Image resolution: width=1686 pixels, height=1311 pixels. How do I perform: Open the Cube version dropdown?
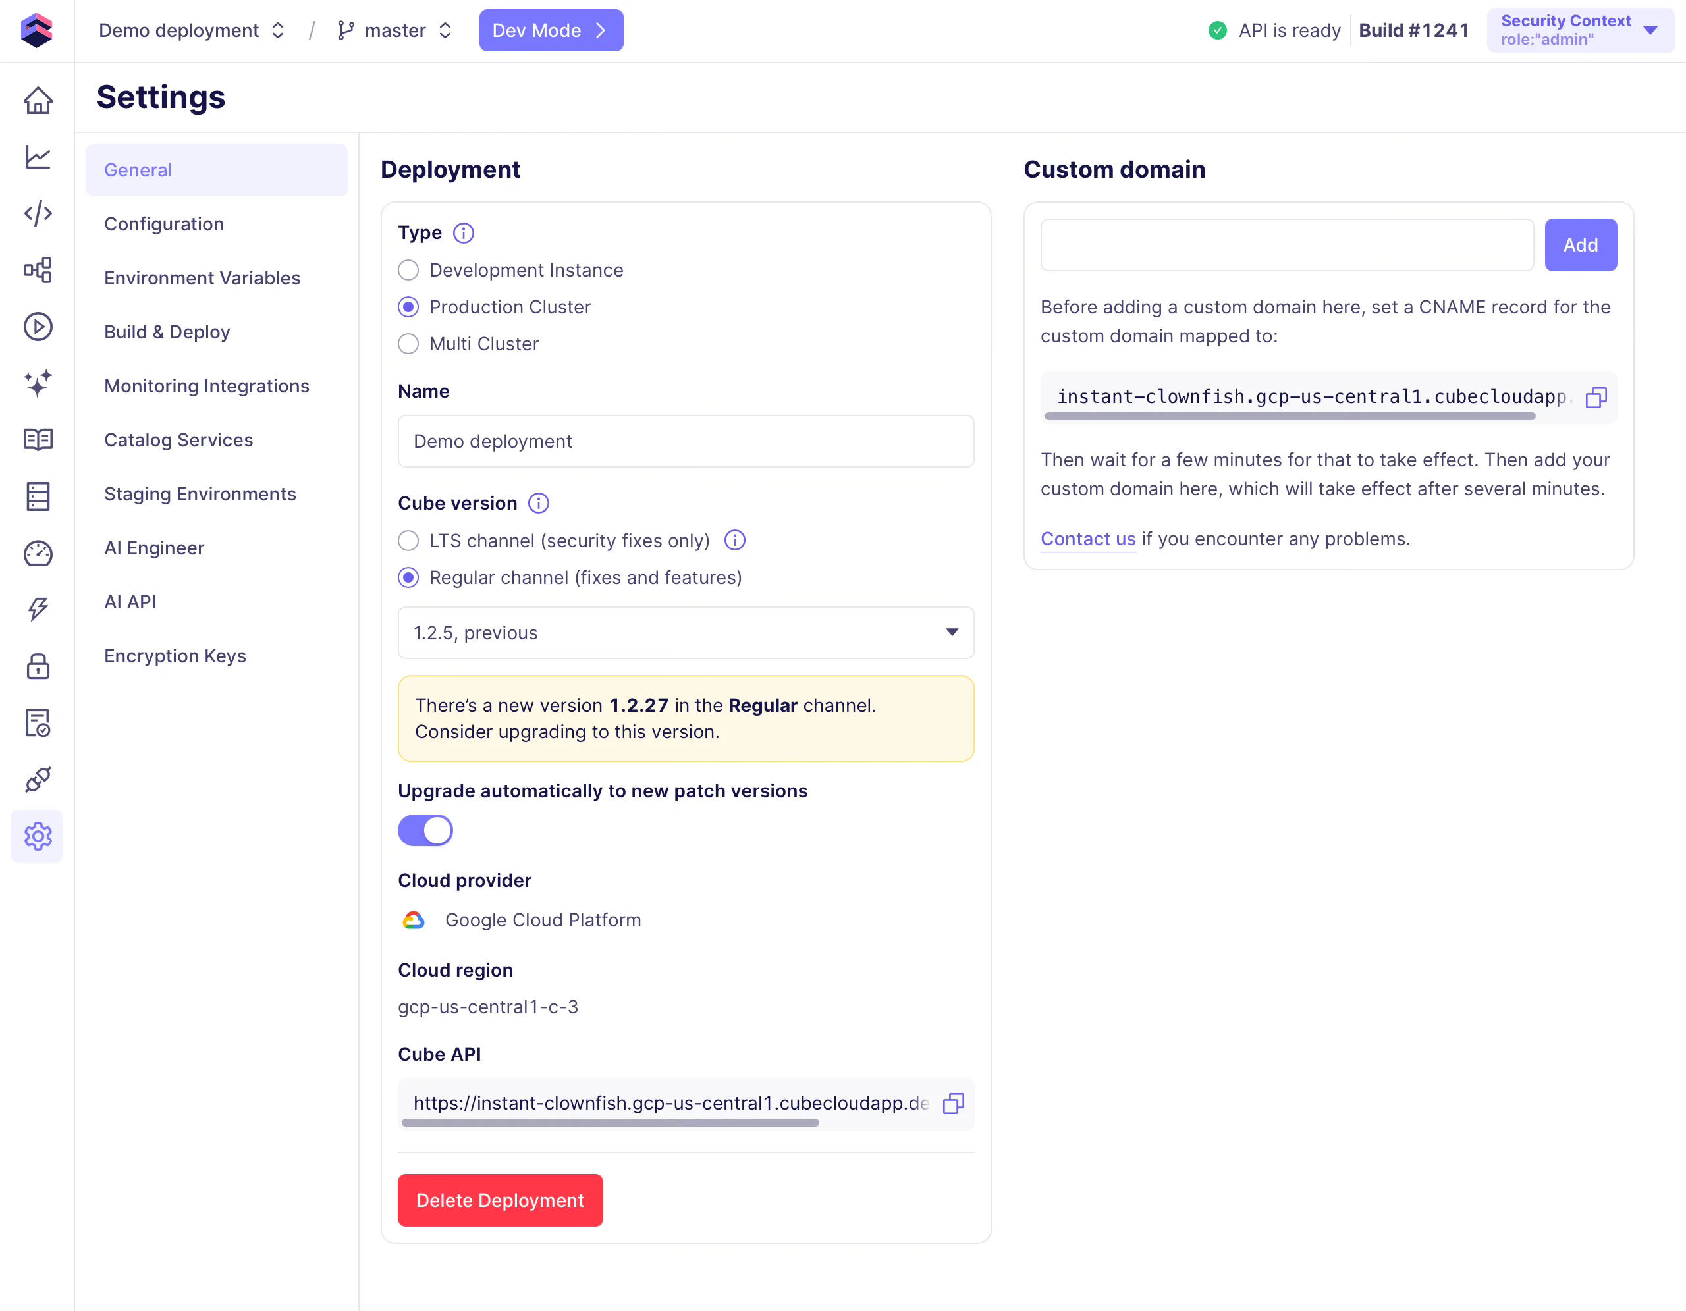pyautogui.click(x=686, y=633)
